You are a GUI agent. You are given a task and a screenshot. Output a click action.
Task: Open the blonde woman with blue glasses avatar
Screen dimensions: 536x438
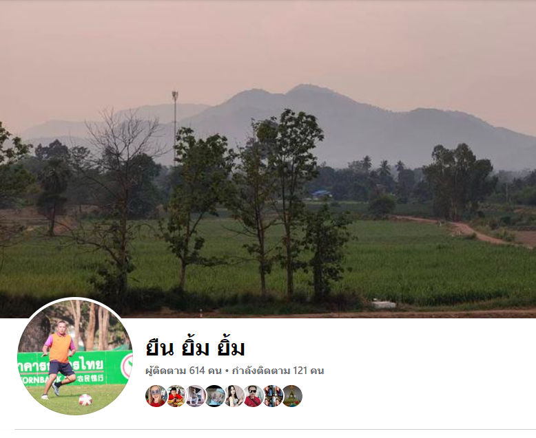coord(156,396)
